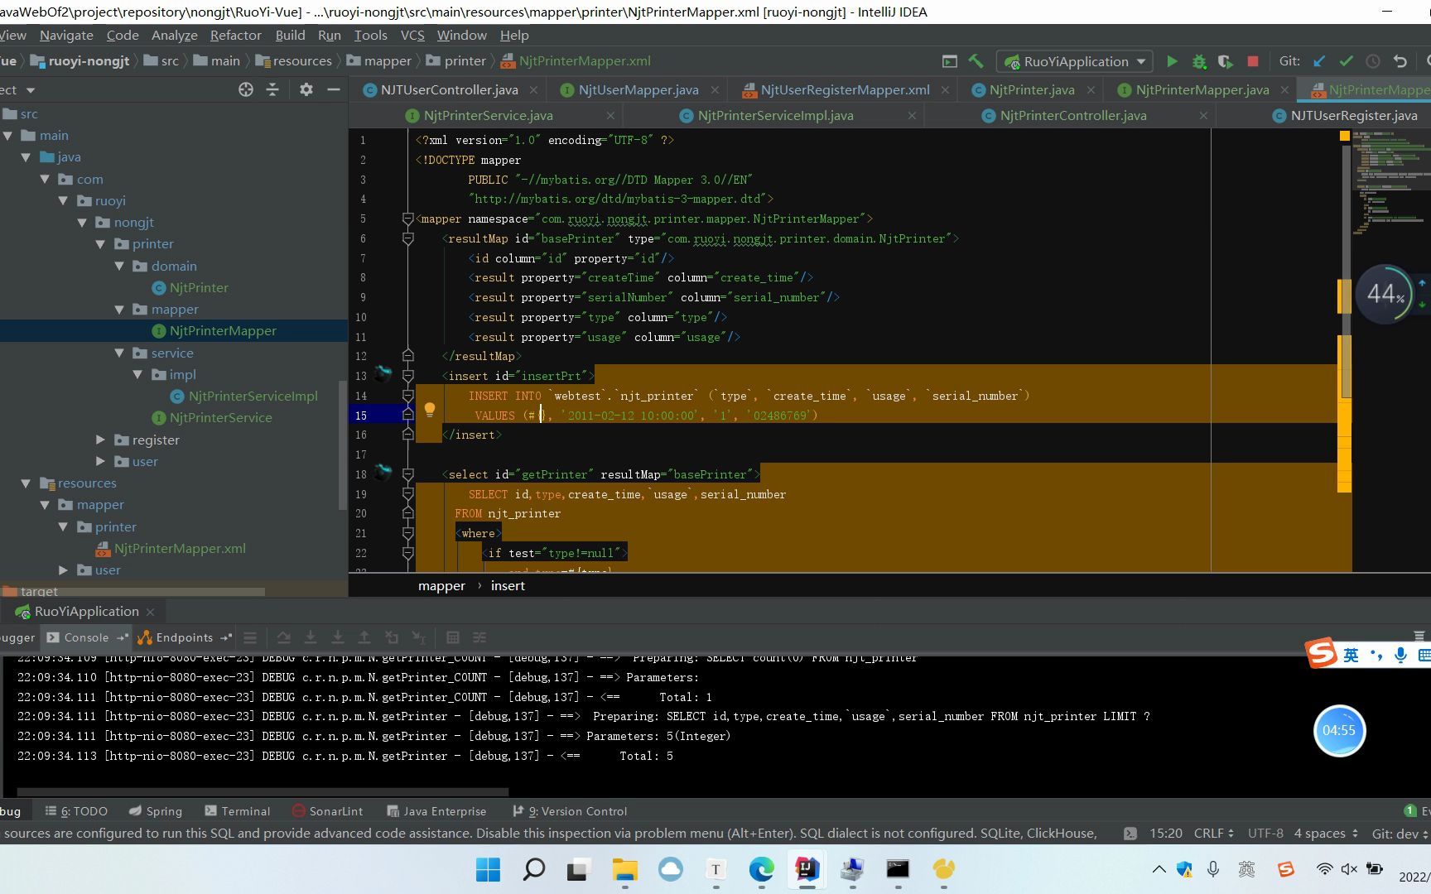Click the yellow lightbulb intention on line 15
Image resolution: width=1431 pixels, height=894 pixels.
pyautogui.click(x=430, y=409)
